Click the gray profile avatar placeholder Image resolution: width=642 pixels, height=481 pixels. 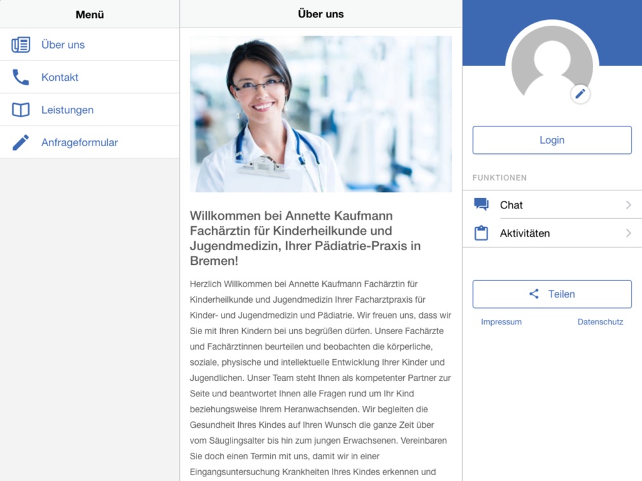tap(552, 65)
